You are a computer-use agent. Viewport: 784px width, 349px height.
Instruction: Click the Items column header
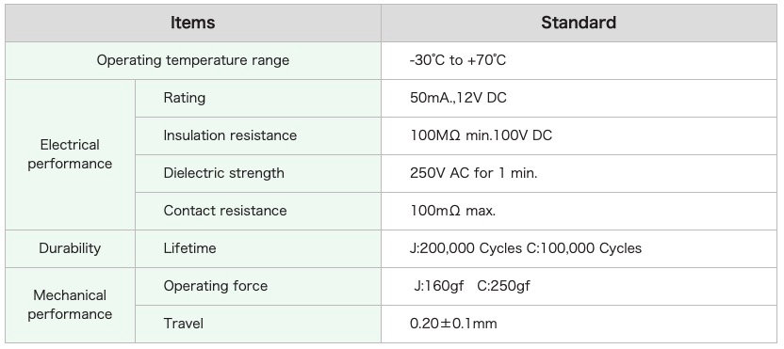193,23
